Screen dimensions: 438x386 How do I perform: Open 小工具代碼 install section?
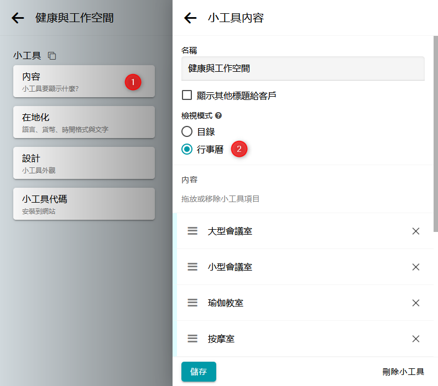coord(84,204)
